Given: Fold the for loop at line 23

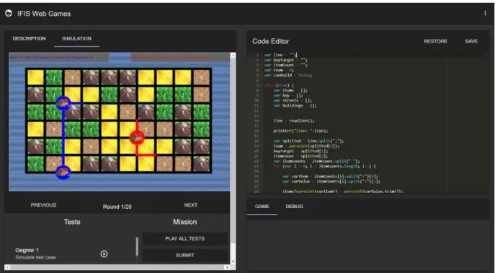Looking at the screenshot, I should (x=261, y=166).
